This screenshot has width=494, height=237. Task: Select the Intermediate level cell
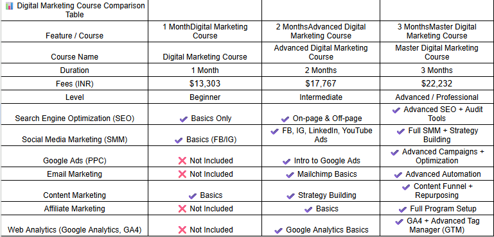321,97
